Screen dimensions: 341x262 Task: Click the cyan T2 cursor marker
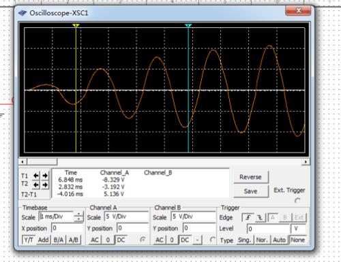(188, 25)
